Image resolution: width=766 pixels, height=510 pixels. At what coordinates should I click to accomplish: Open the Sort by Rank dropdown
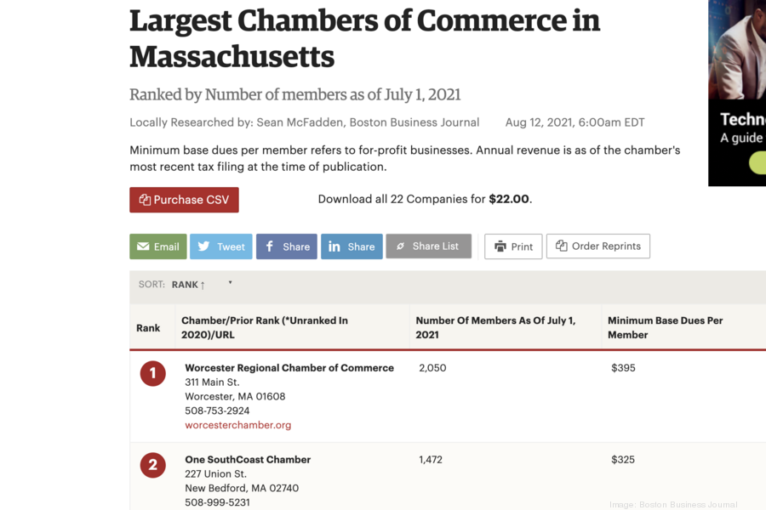[x=188, y=285]
